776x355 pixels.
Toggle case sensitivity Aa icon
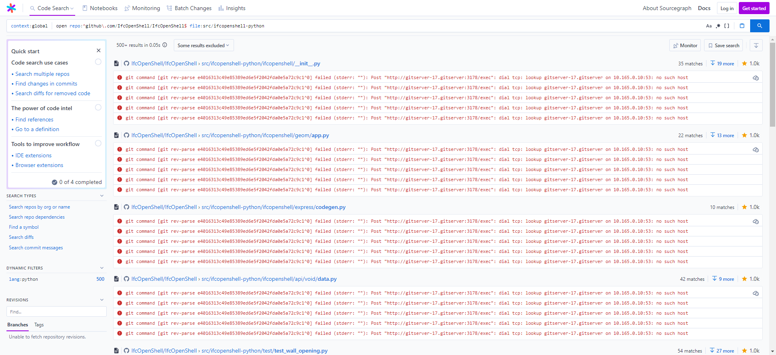click(709, 26)
